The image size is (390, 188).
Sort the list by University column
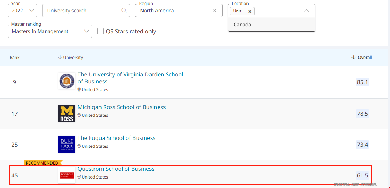pos(71,58)
